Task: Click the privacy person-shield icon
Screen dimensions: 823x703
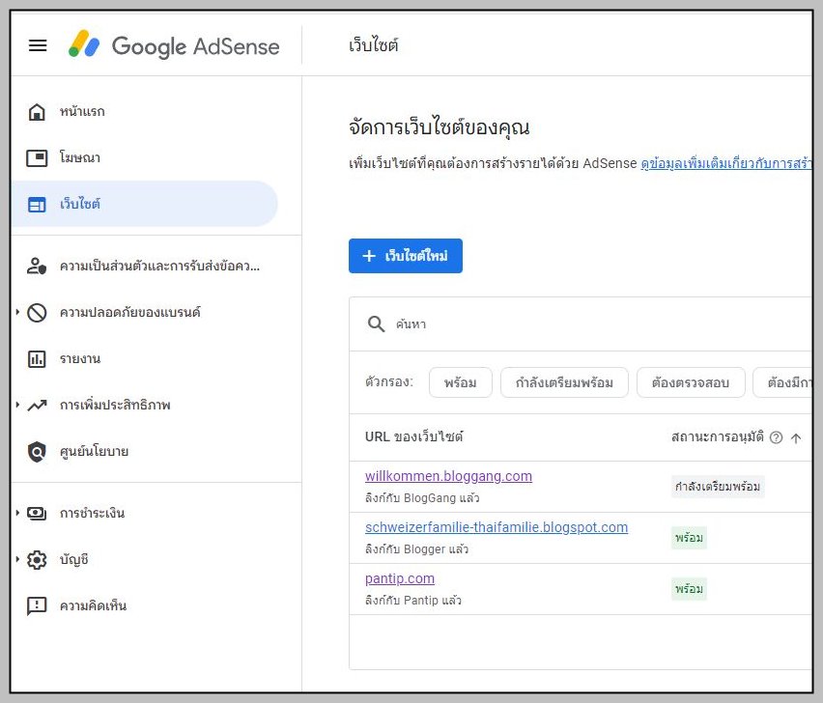Action: pos(37,266)
